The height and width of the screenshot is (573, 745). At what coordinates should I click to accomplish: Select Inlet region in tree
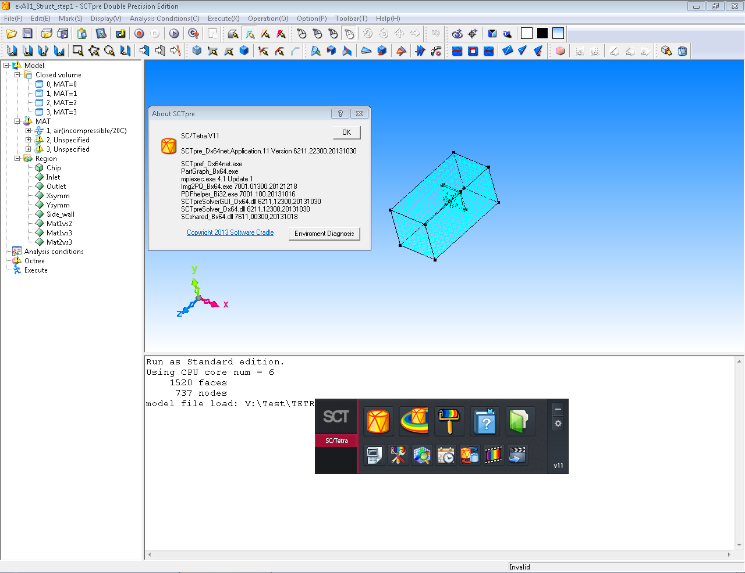[x=53, y=177]
